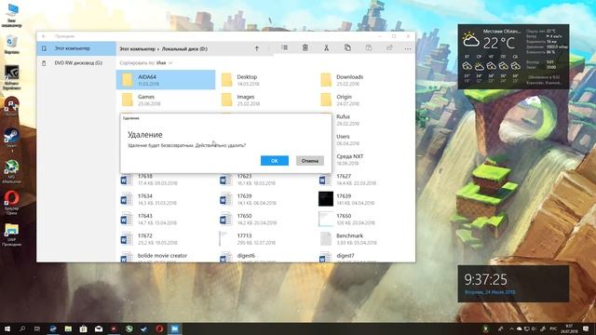596x335 pixels.
Task: Open Task View on the taskbar
Action: point(37,328)
